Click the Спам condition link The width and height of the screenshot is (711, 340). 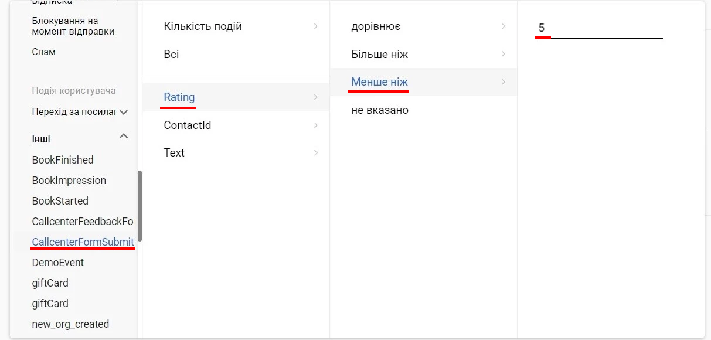click(44, 52)
